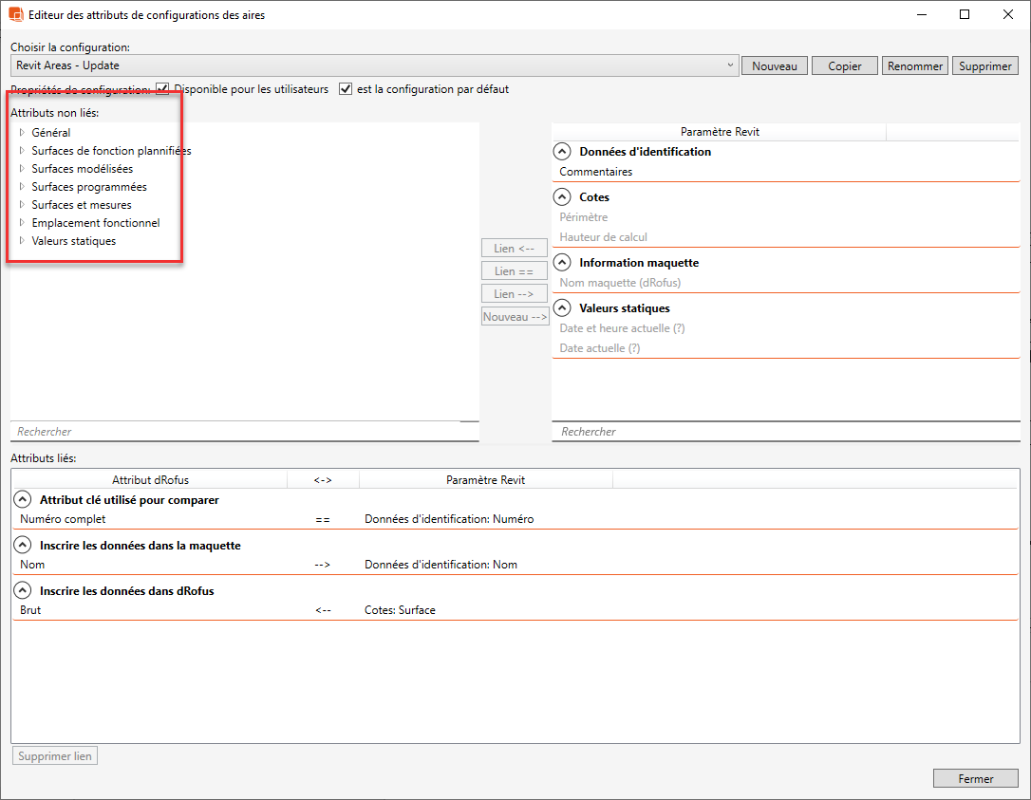
Task: Collapse Attribut clé utilisé pour comparer section
Action: click(22, 500)
